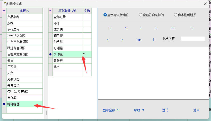Insert the greater-or-equal (>=) operator

coord(192,28)
